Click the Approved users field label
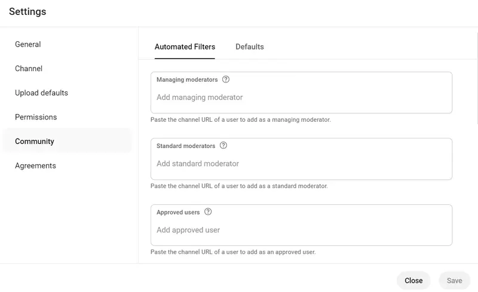Viewport: 478px width, 292px height. [178, 212]
